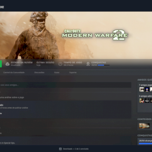Click 'Downloads — 1 de 1 concluído'
152x152 pixels.
[76, 149]
